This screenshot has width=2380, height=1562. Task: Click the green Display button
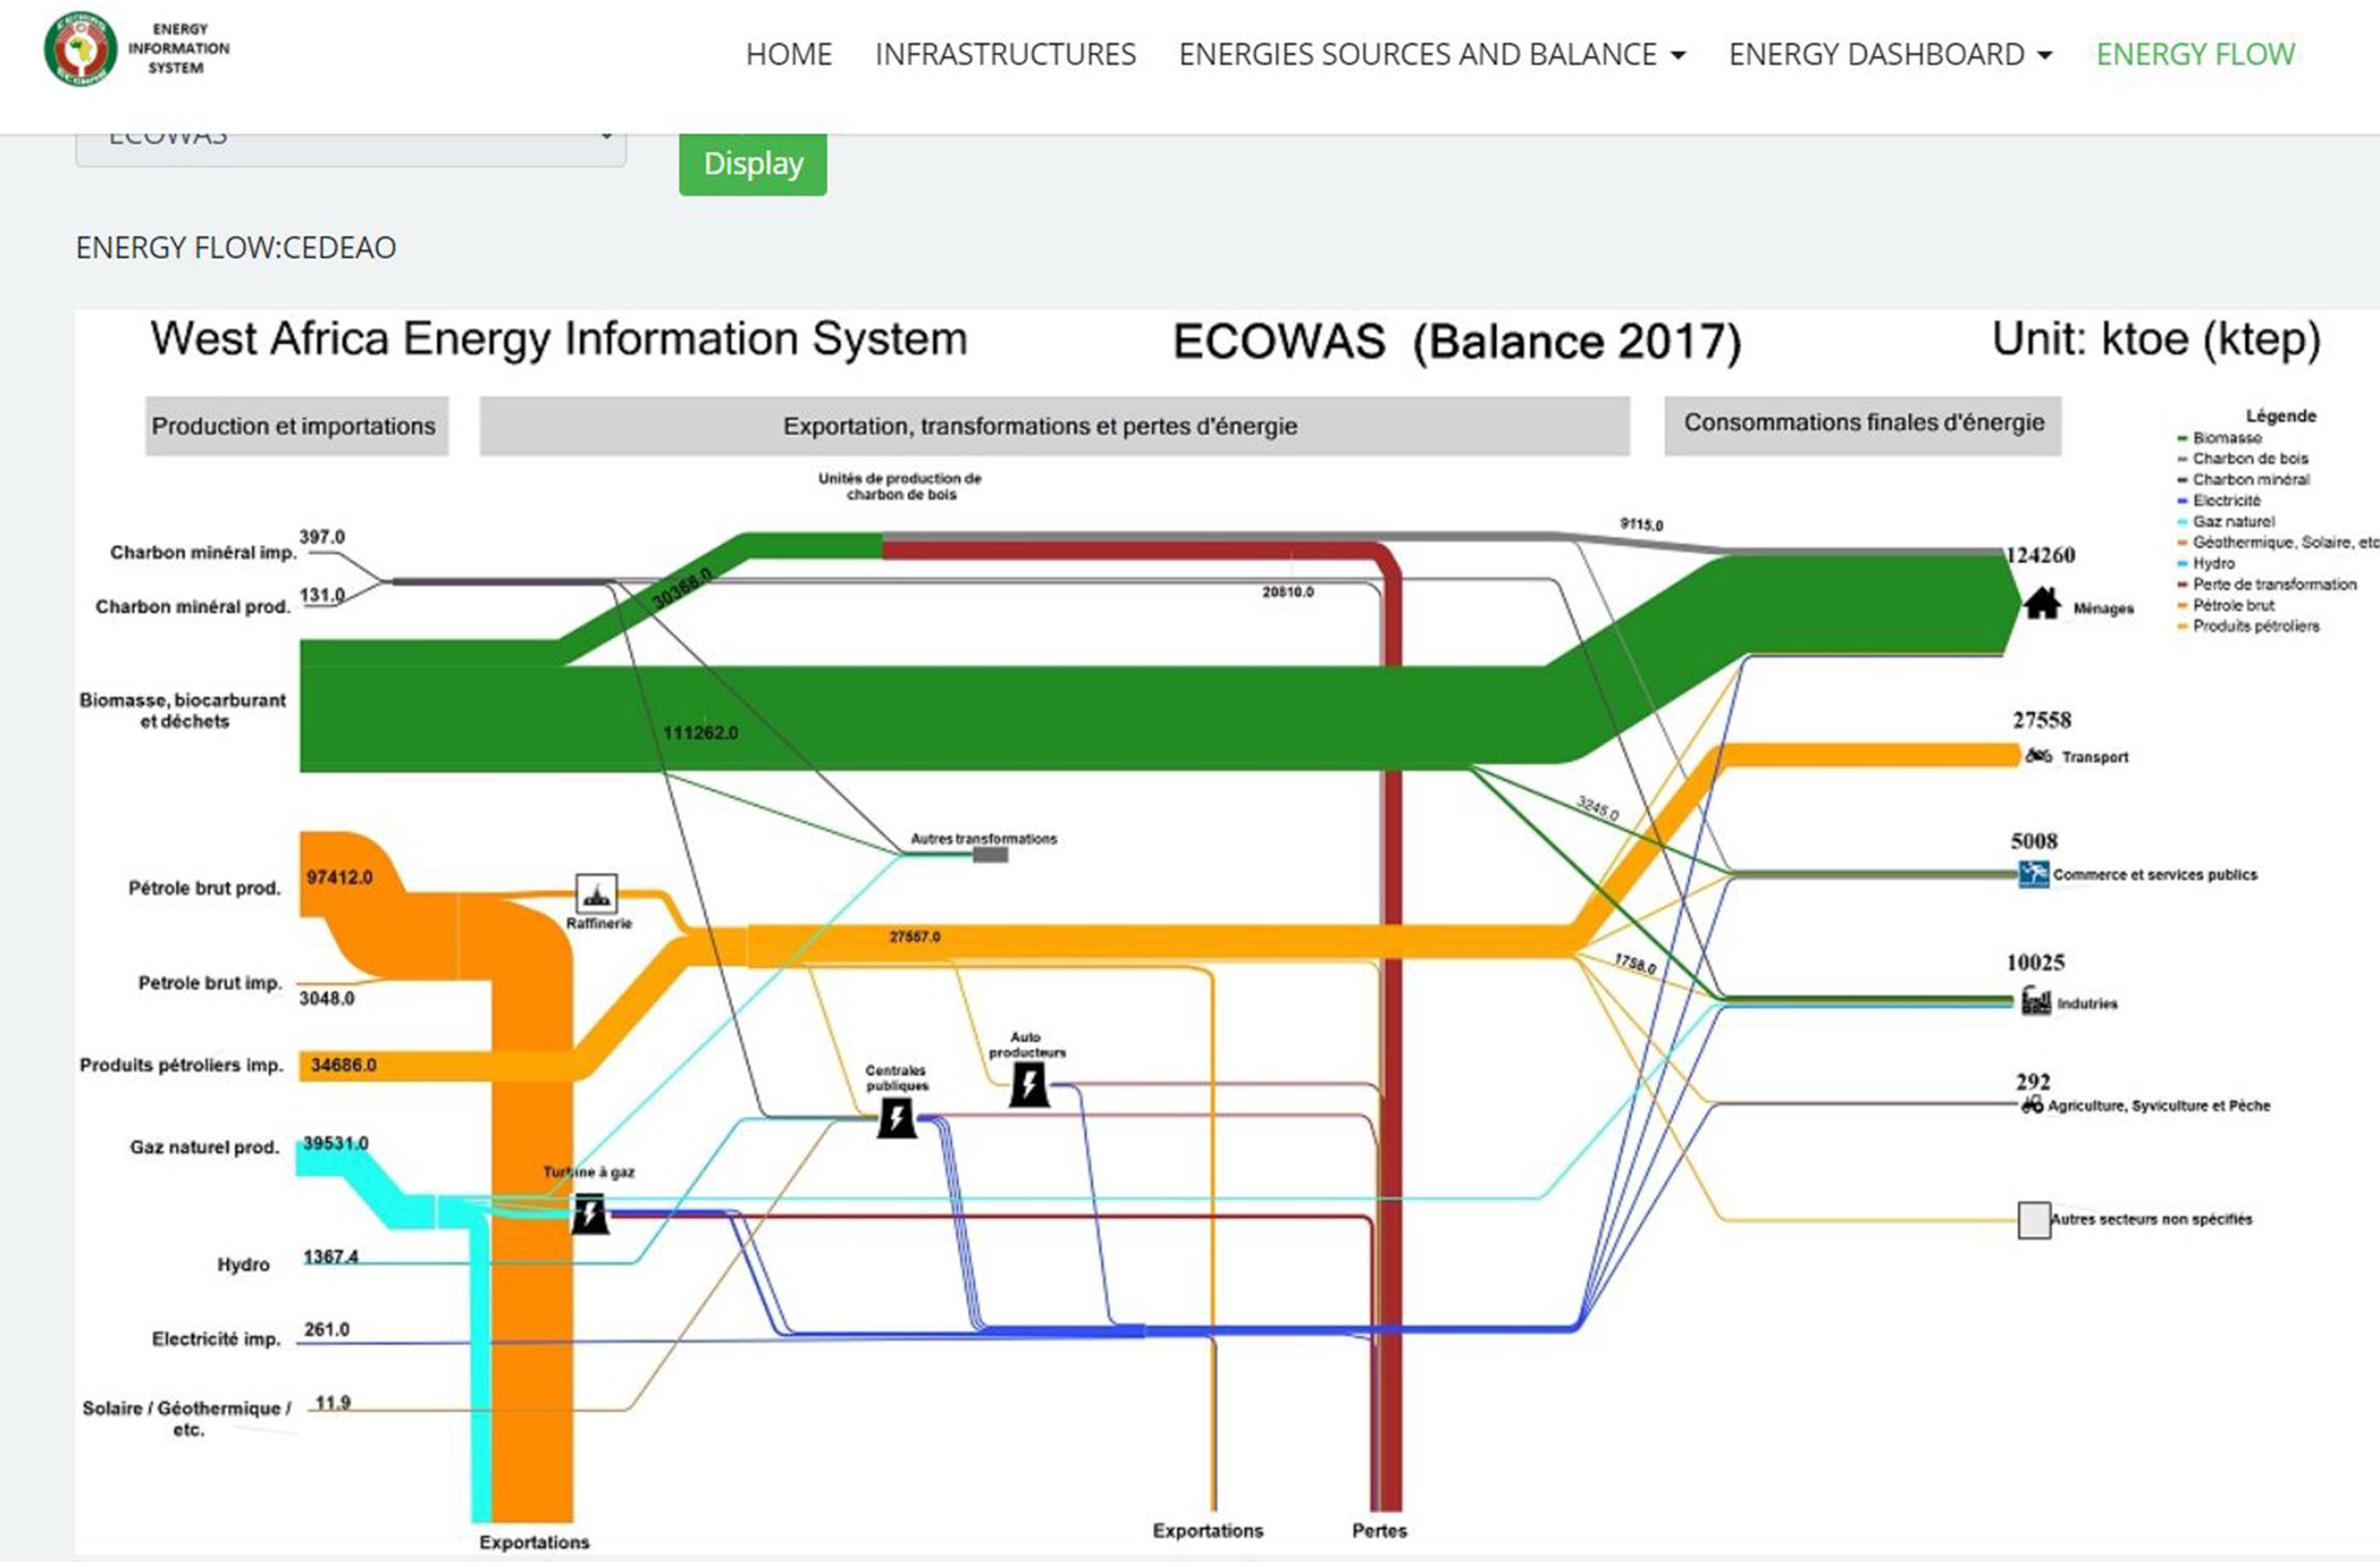[x=753, y=163]
